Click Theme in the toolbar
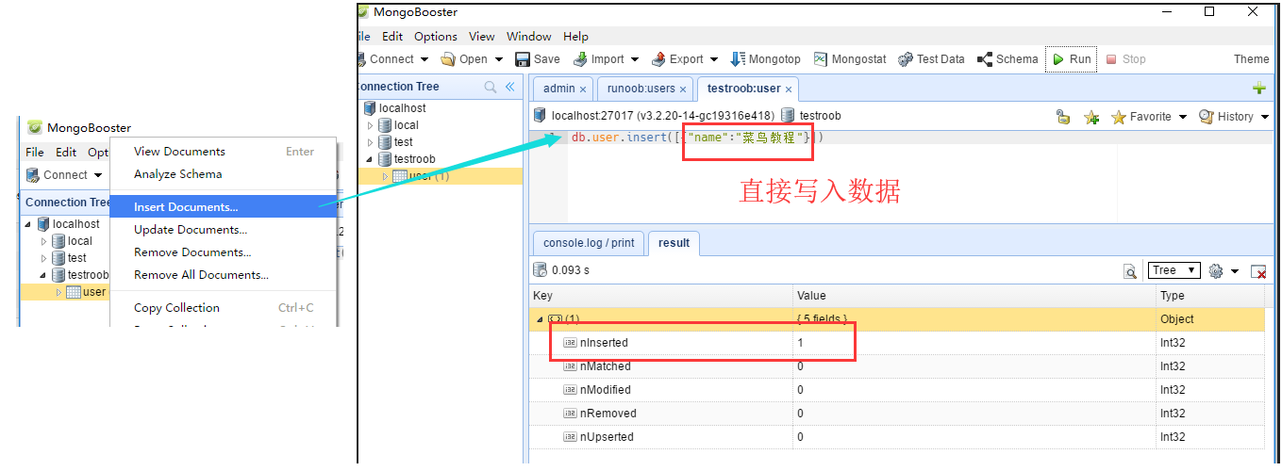Image resolution: width=1282 pixels, height=471 pixels. 1252,58
